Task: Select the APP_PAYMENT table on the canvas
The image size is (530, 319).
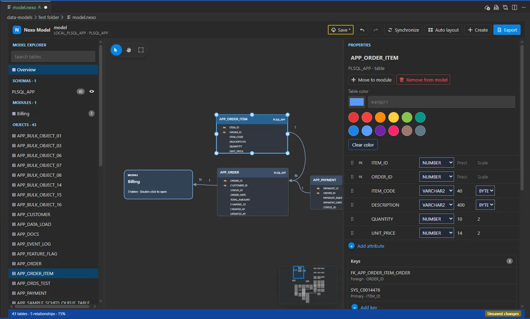Action: [x=326, y=193]
